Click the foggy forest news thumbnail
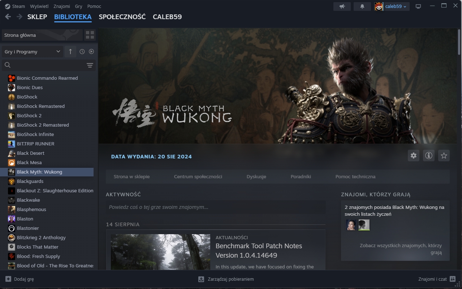This screenshot has height=289, width=462. 160,252
